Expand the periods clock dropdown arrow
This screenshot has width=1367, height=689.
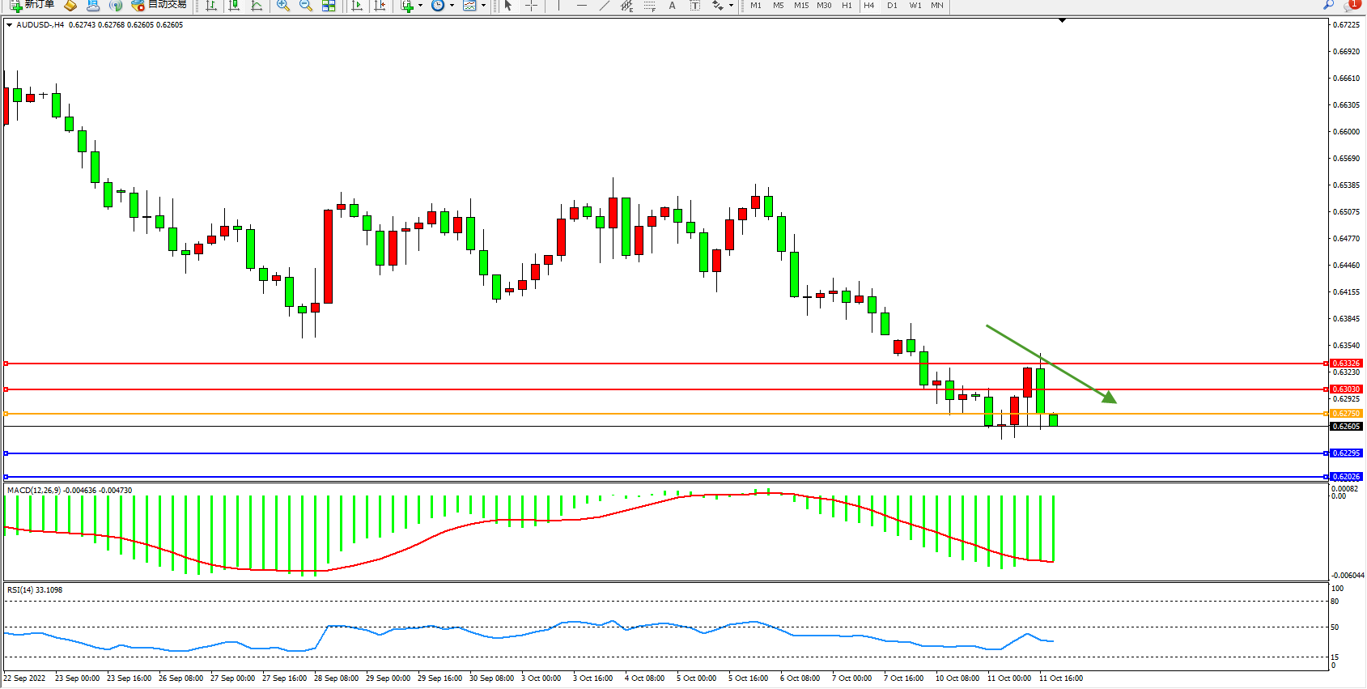click(x=452, y=6)
